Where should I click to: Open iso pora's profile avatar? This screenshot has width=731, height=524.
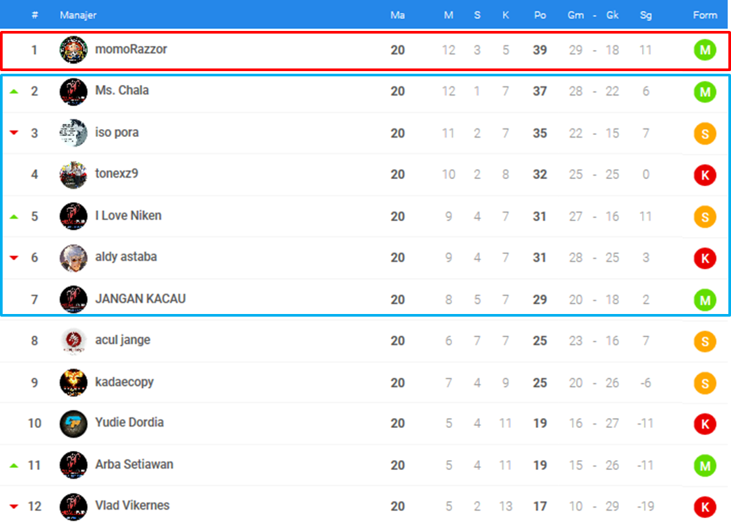coord(73,133)
